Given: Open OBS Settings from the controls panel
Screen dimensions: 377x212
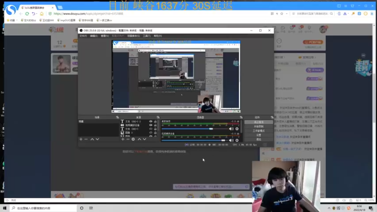Looking at the screenshot, I should pos(259,135).
